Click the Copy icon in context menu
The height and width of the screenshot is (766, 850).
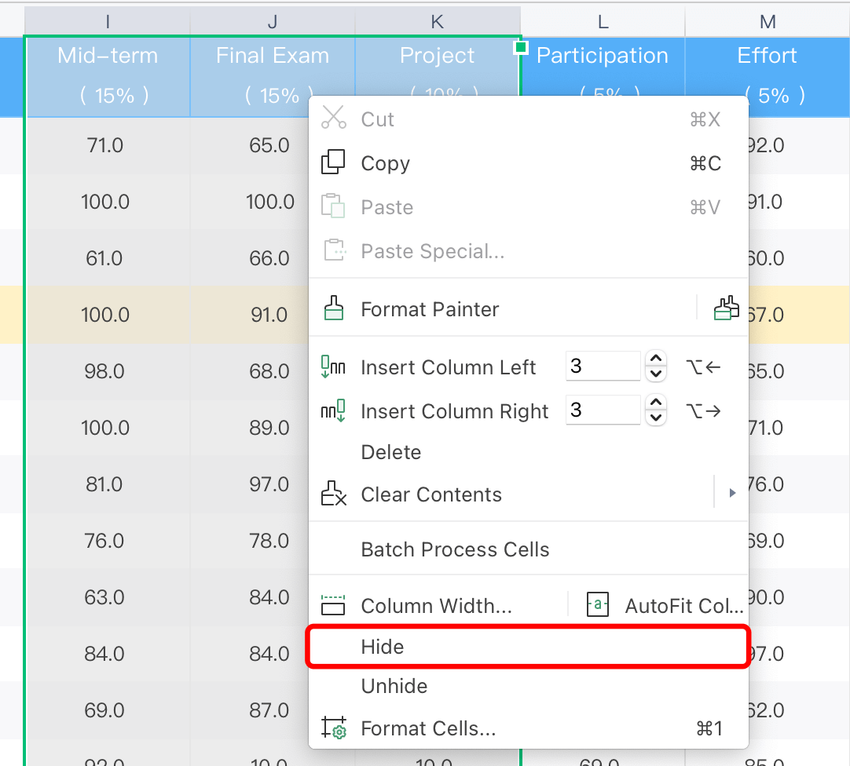(x=334, y=162)
